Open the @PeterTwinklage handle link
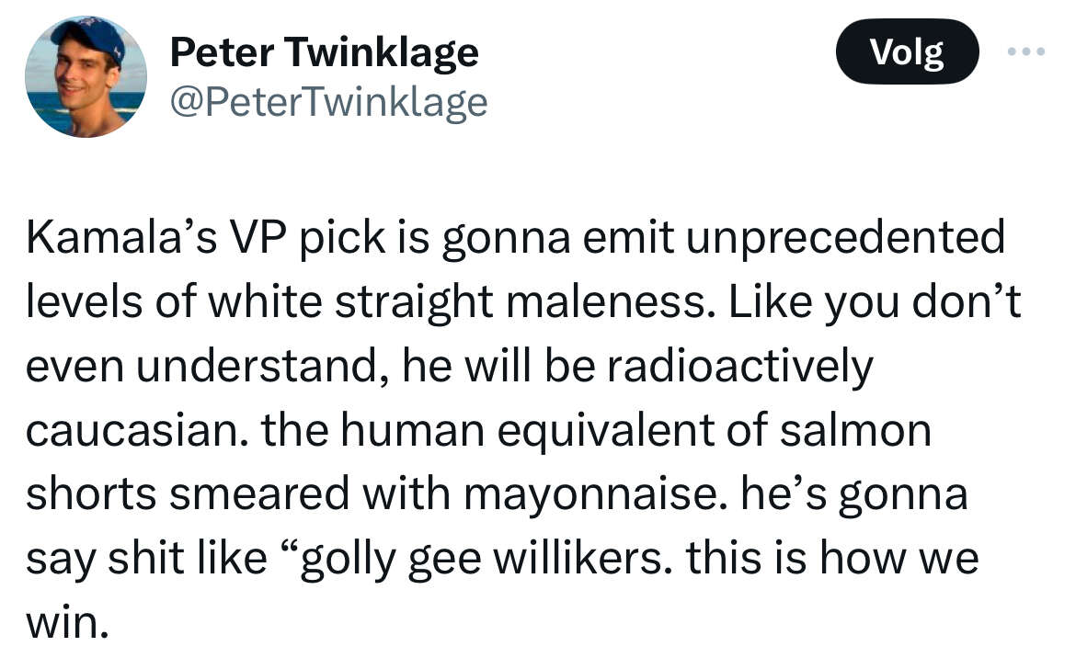Viewport: 1076px width, 669px height. (328, 104)
